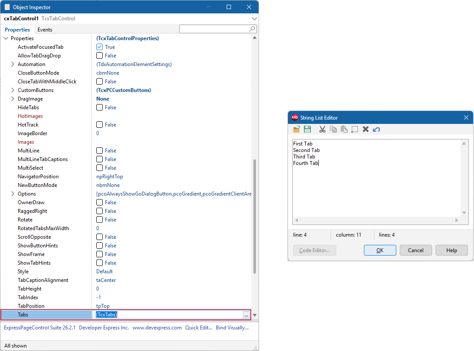Open Help from String List Editor

pos(452,250)
